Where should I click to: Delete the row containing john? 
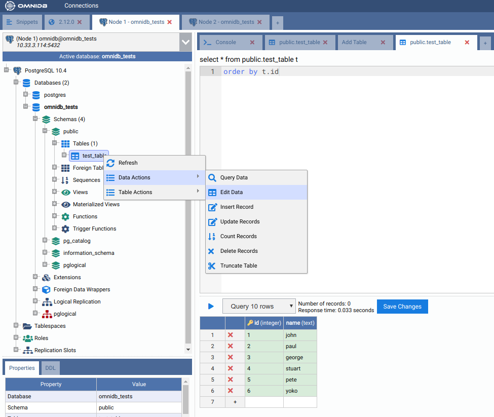tap(231, 335)
